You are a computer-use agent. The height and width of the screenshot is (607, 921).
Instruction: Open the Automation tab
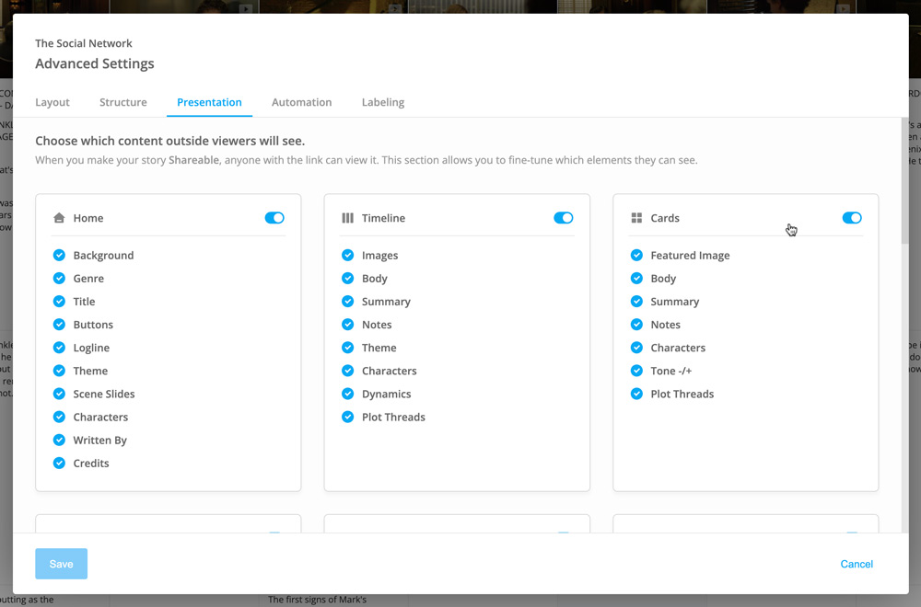click(x=301, y=102)
